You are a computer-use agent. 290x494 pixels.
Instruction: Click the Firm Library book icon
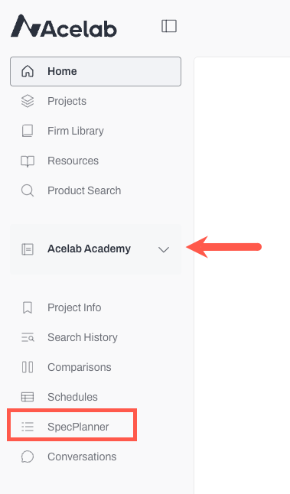click(x=28, y=131)
